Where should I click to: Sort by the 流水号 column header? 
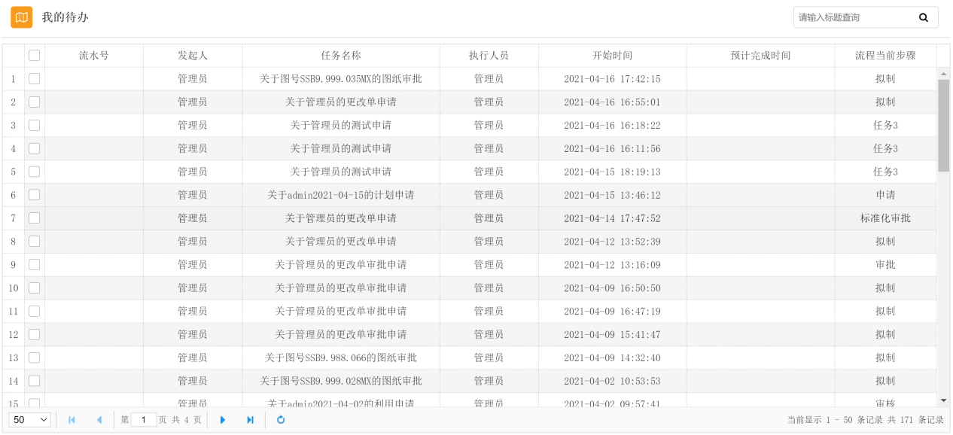coord(94,56)
